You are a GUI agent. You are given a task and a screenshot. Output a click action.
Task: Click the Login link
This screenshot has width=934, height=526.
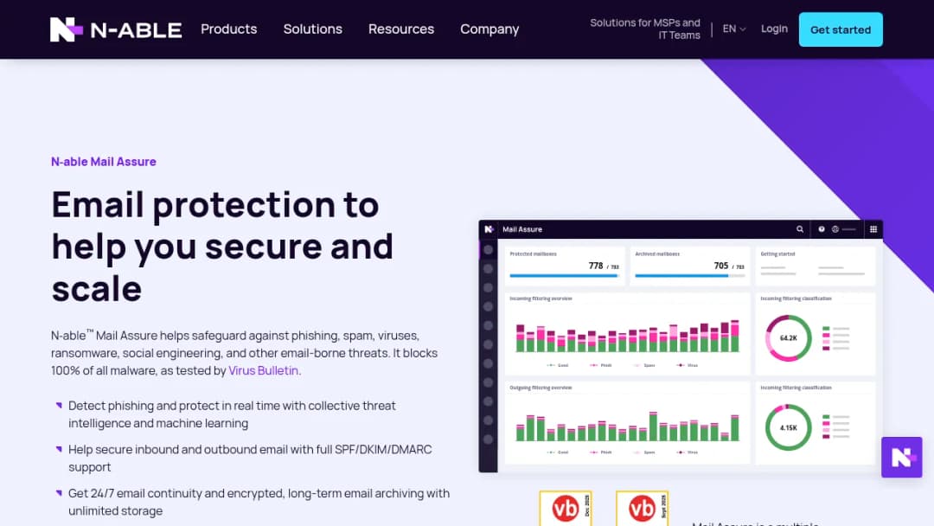(x=774, y=29)
